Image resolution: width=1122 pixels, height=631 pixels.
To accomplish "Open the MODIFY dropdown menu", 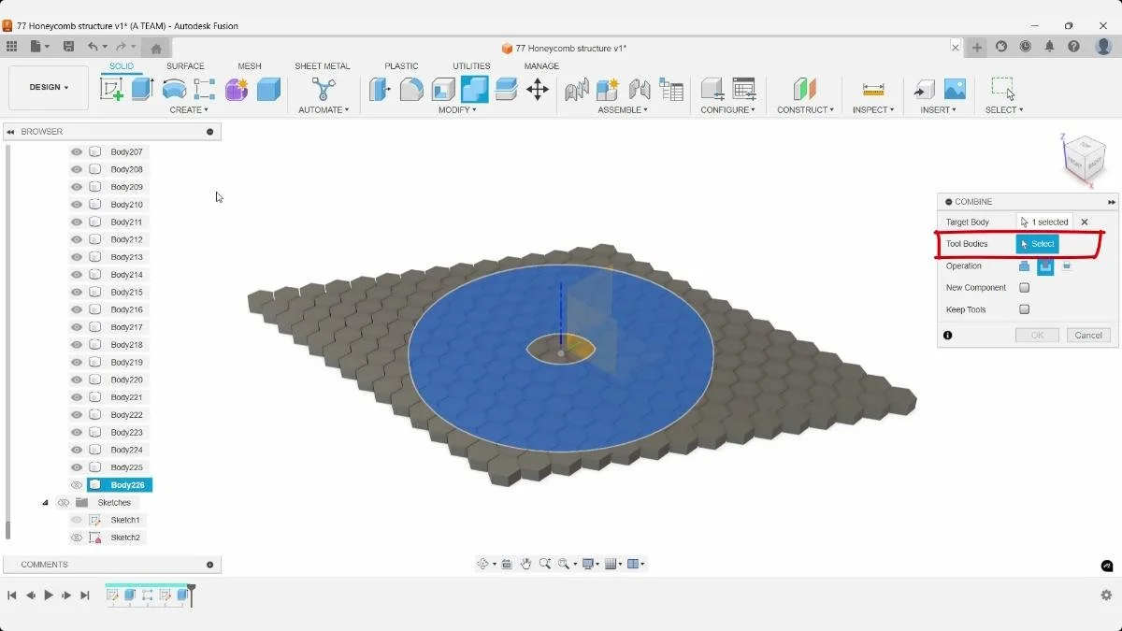I will point(457,110).
